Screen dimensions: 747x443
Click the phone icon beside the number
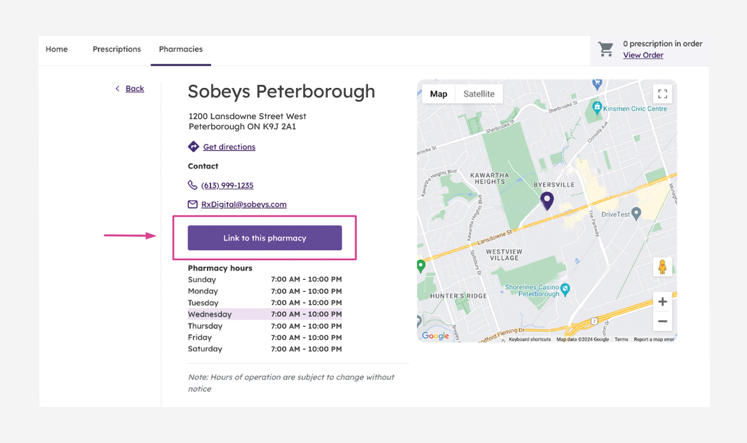point(192,185)
